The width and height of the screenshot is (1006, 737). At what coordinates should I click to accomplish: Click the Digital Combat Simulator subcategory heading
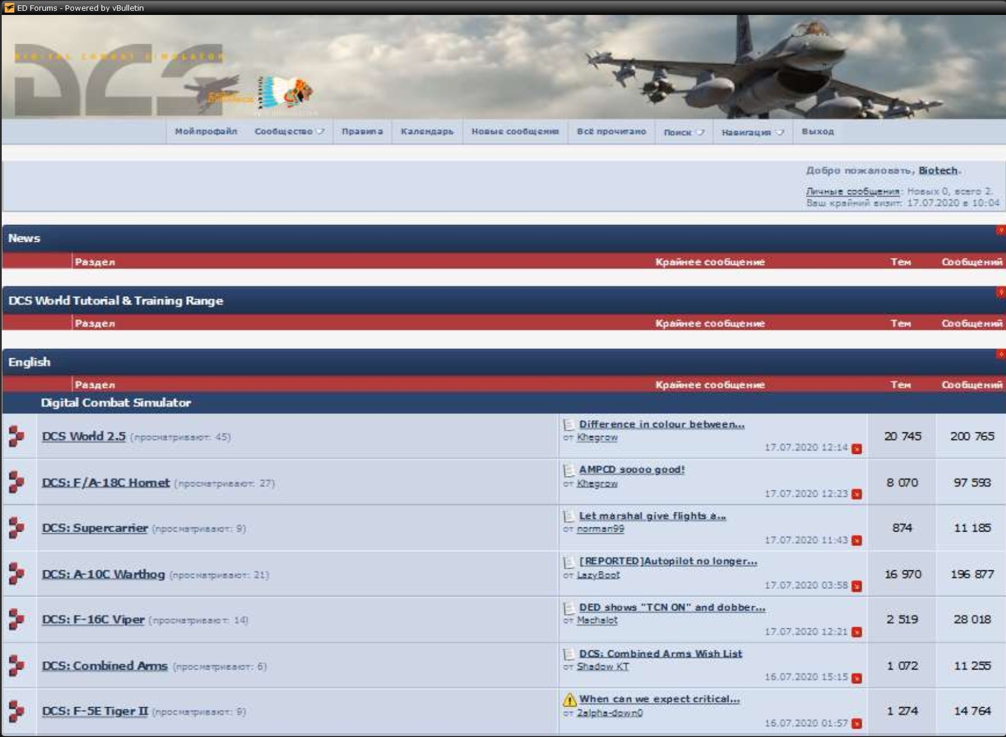[x=116, y=403]
